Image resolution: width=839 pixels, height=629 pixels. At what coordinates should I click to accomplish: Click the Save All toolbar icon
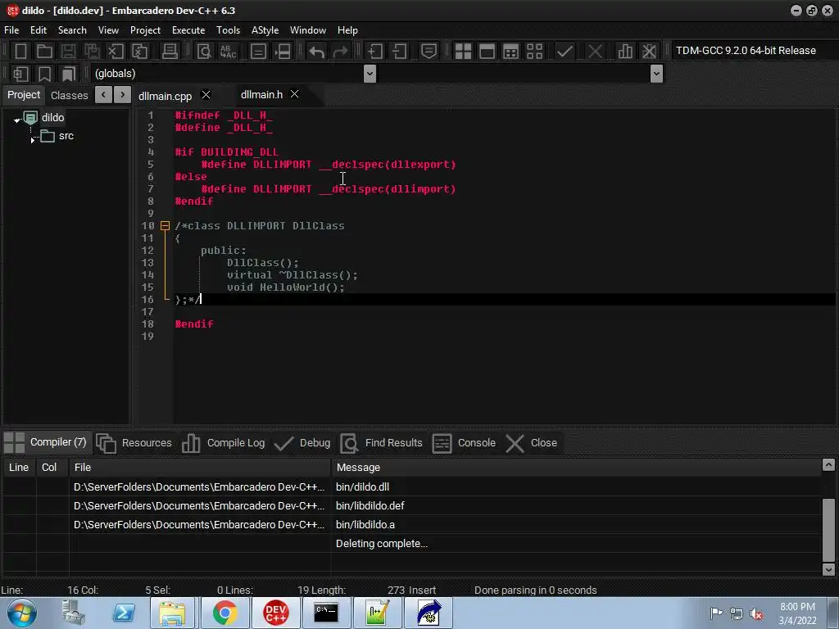tap(92, 52)
